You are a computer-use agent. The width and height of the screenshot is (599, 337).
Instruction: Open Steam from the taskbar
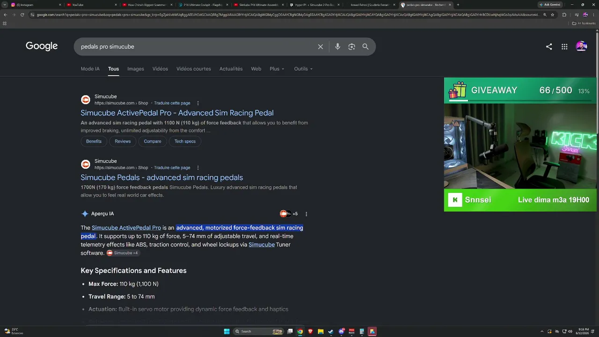coord(331,331)
